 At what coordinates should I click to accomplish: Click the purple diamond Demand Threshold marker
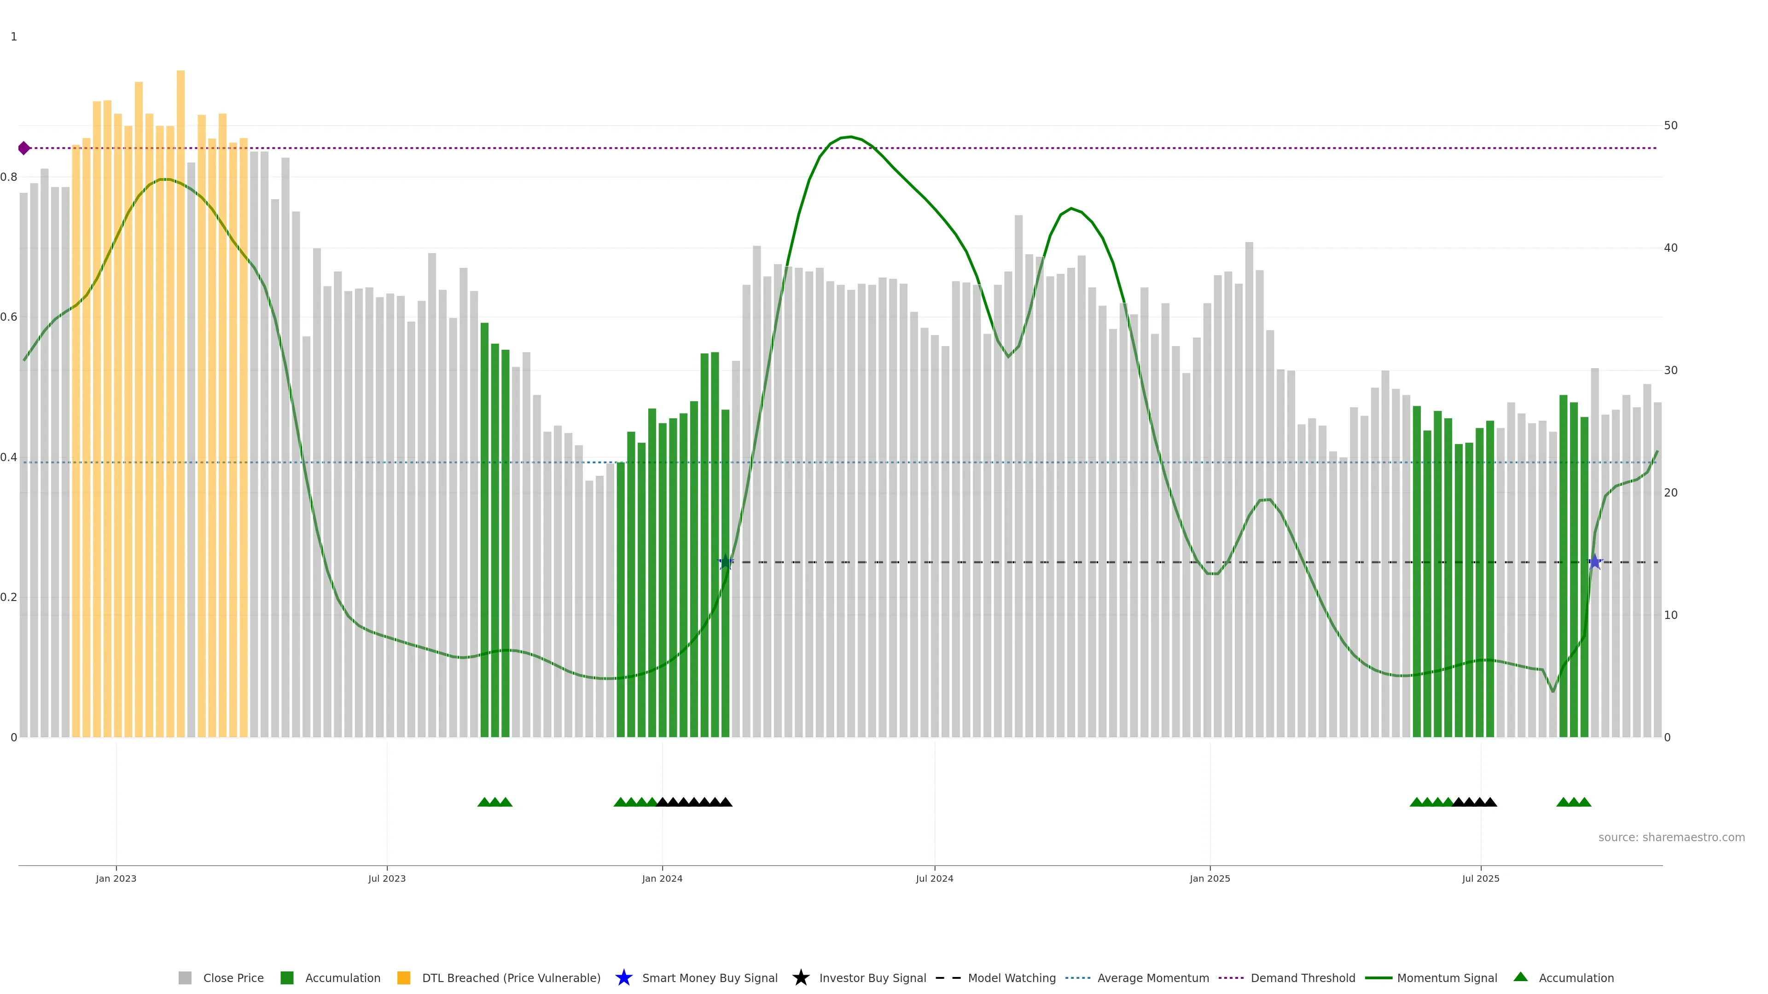click(24, 148)
